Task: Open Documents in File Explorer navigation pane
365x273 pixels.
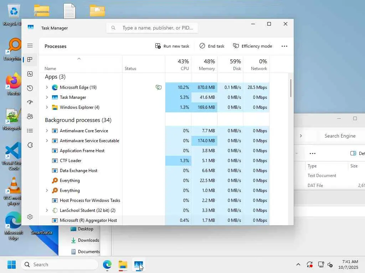Action: pos(85,252)
